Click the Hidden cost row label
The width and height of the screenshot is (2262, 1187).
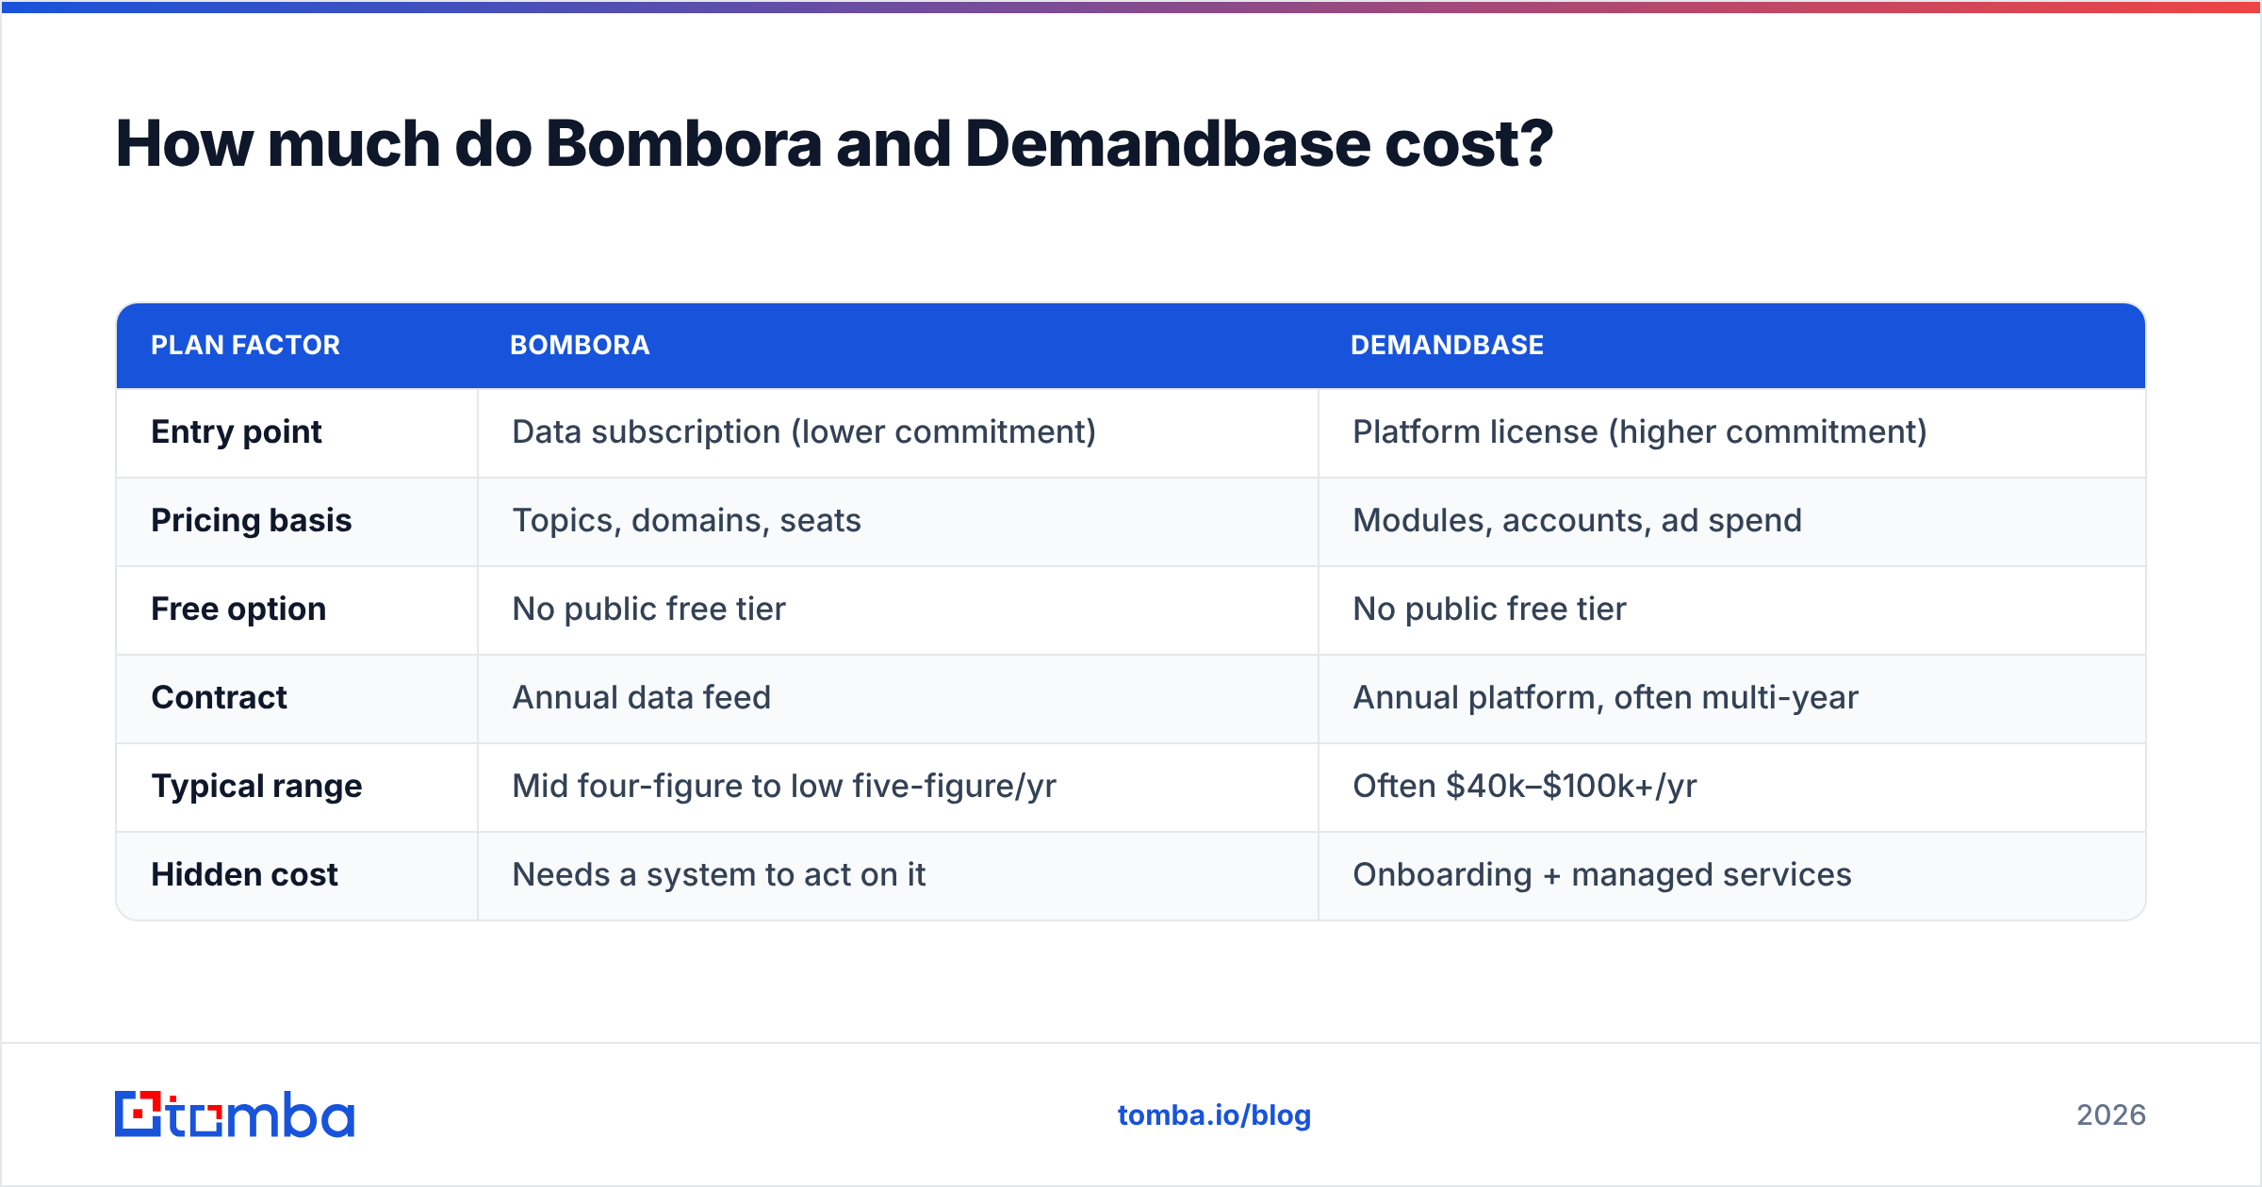click(244, 874)
